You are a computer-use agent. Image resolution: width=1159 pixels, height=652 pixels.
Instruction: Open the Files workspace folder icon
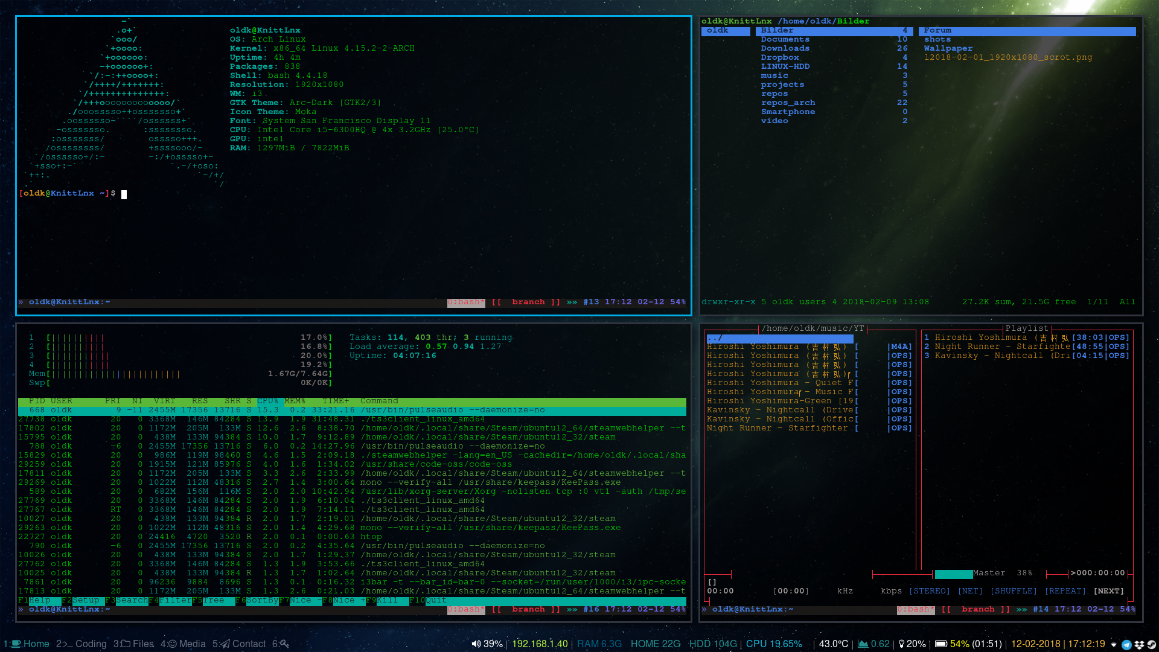(127, 644)
